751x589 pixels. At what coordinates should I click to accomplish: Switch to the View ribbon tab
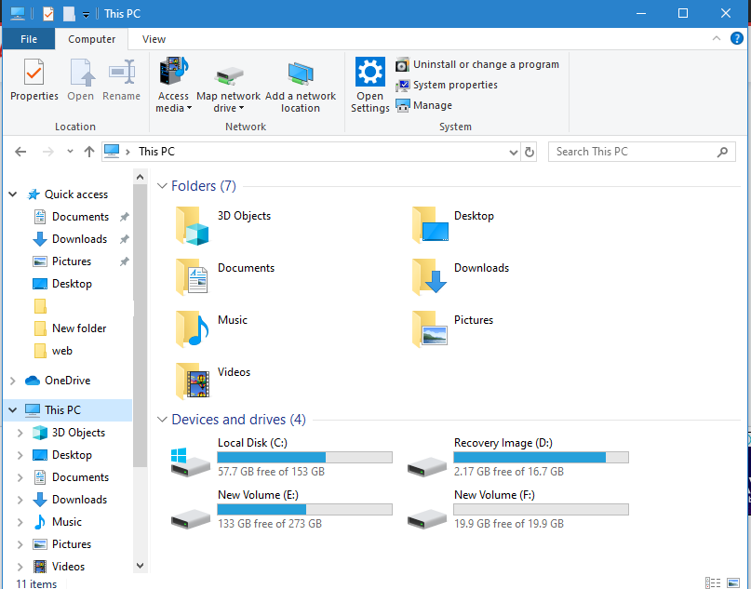pos(154,39)
